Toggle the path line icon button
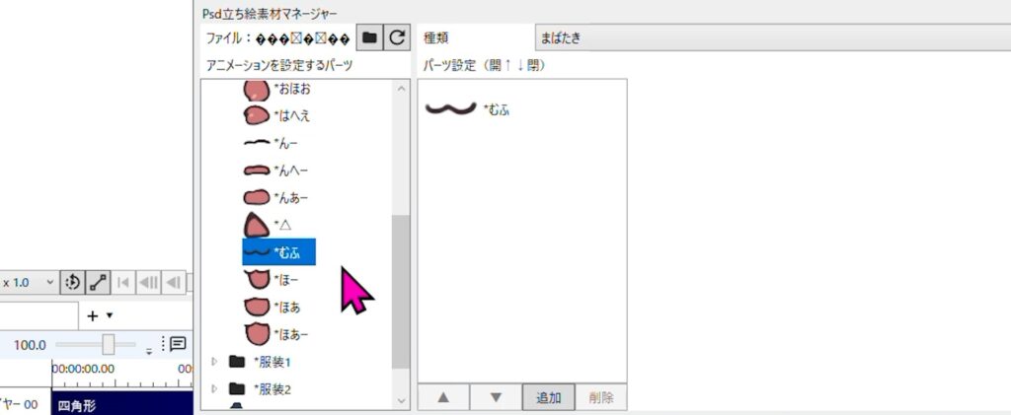The image size is (1011, 415). pyautogui.click(x=99, y=282)
